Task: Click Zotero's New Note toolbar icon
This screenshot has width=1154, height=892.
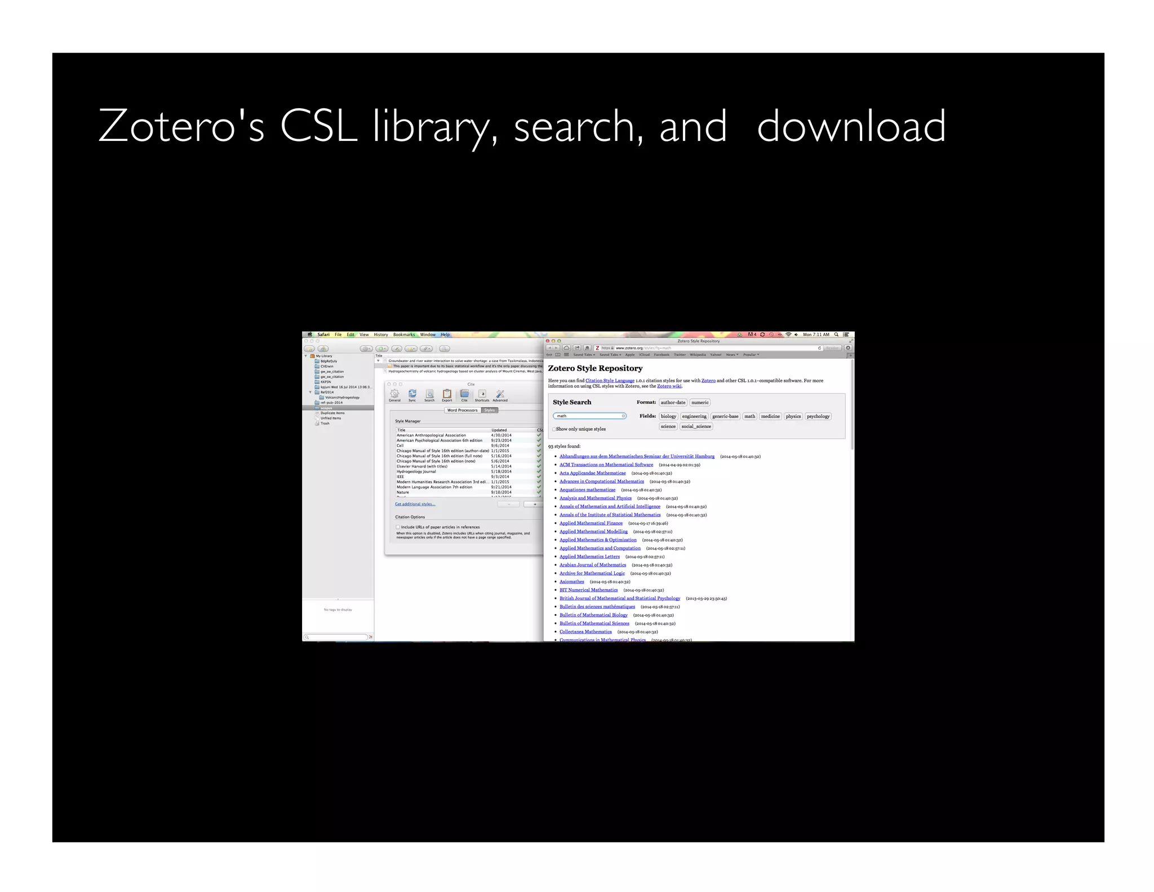Action: tap(411, 348)
